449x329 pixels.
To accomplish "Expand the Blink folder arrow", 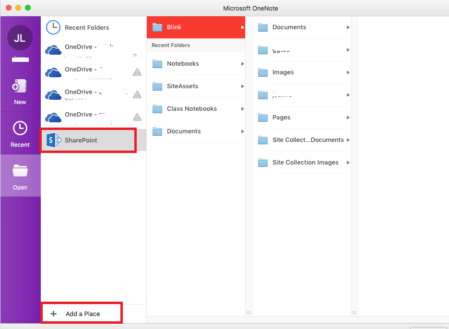I will [243, 27].
